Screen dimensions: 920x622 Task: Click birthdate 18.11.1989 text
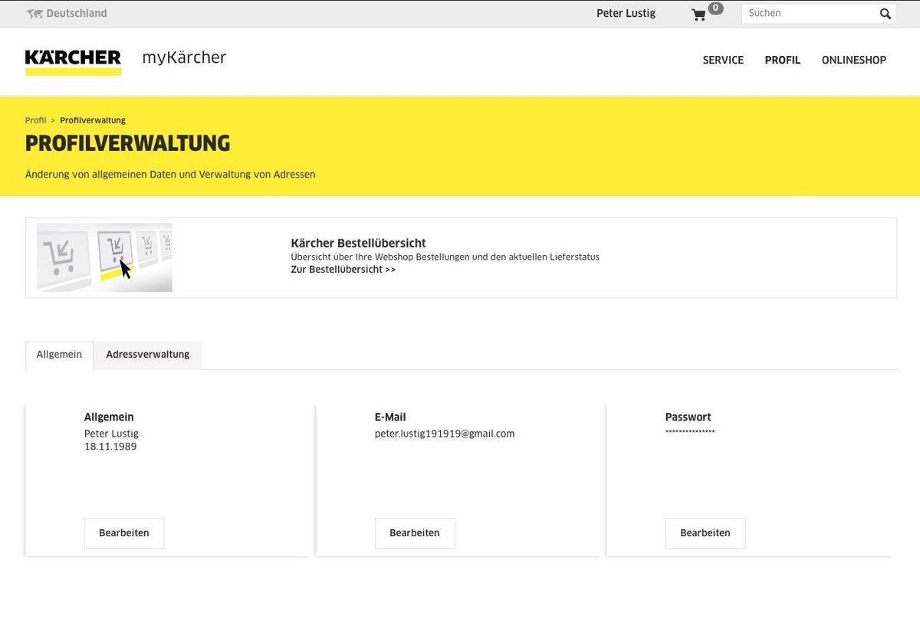[110, 447]
